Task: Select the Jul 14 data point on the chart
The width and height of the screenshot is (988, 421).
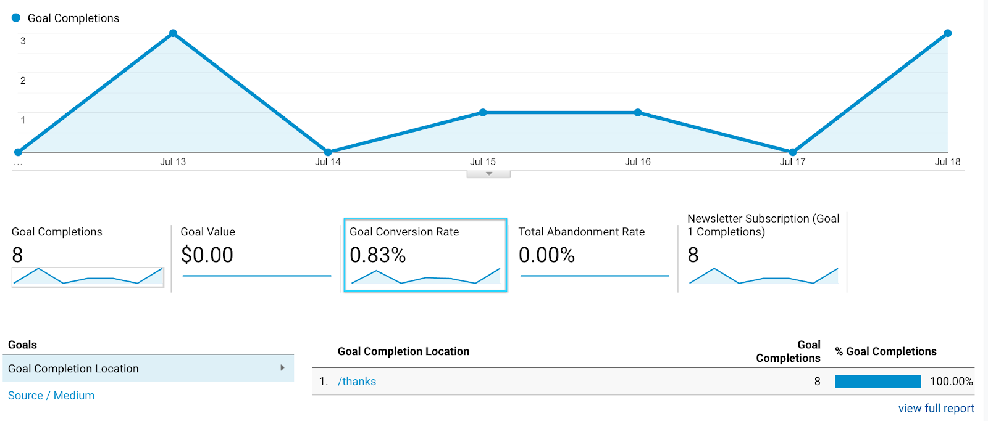Action: [x=328, y=152]
